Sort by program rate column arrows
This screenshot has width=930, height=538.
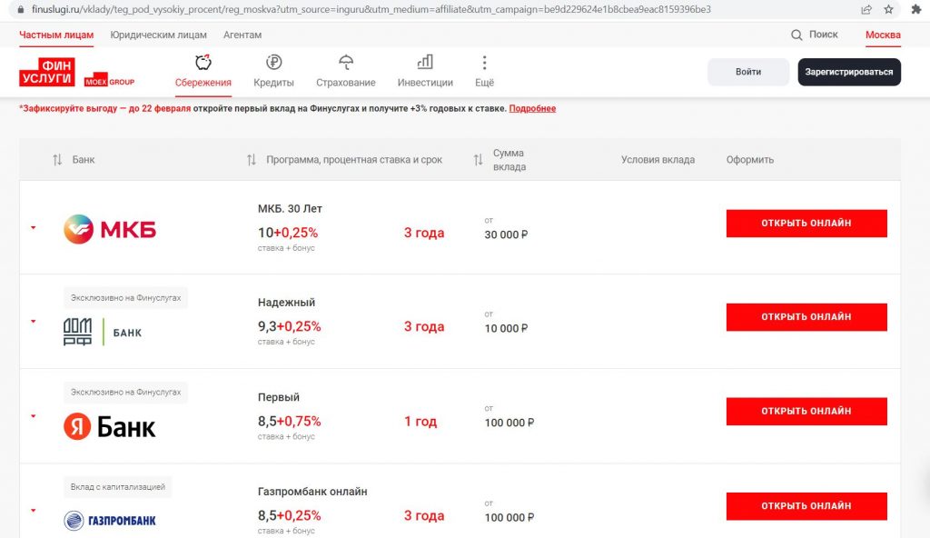click(252, 160)
